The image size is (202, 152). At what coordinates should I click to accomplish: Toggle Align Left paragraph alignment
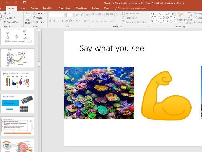click(x=93, y=21)
